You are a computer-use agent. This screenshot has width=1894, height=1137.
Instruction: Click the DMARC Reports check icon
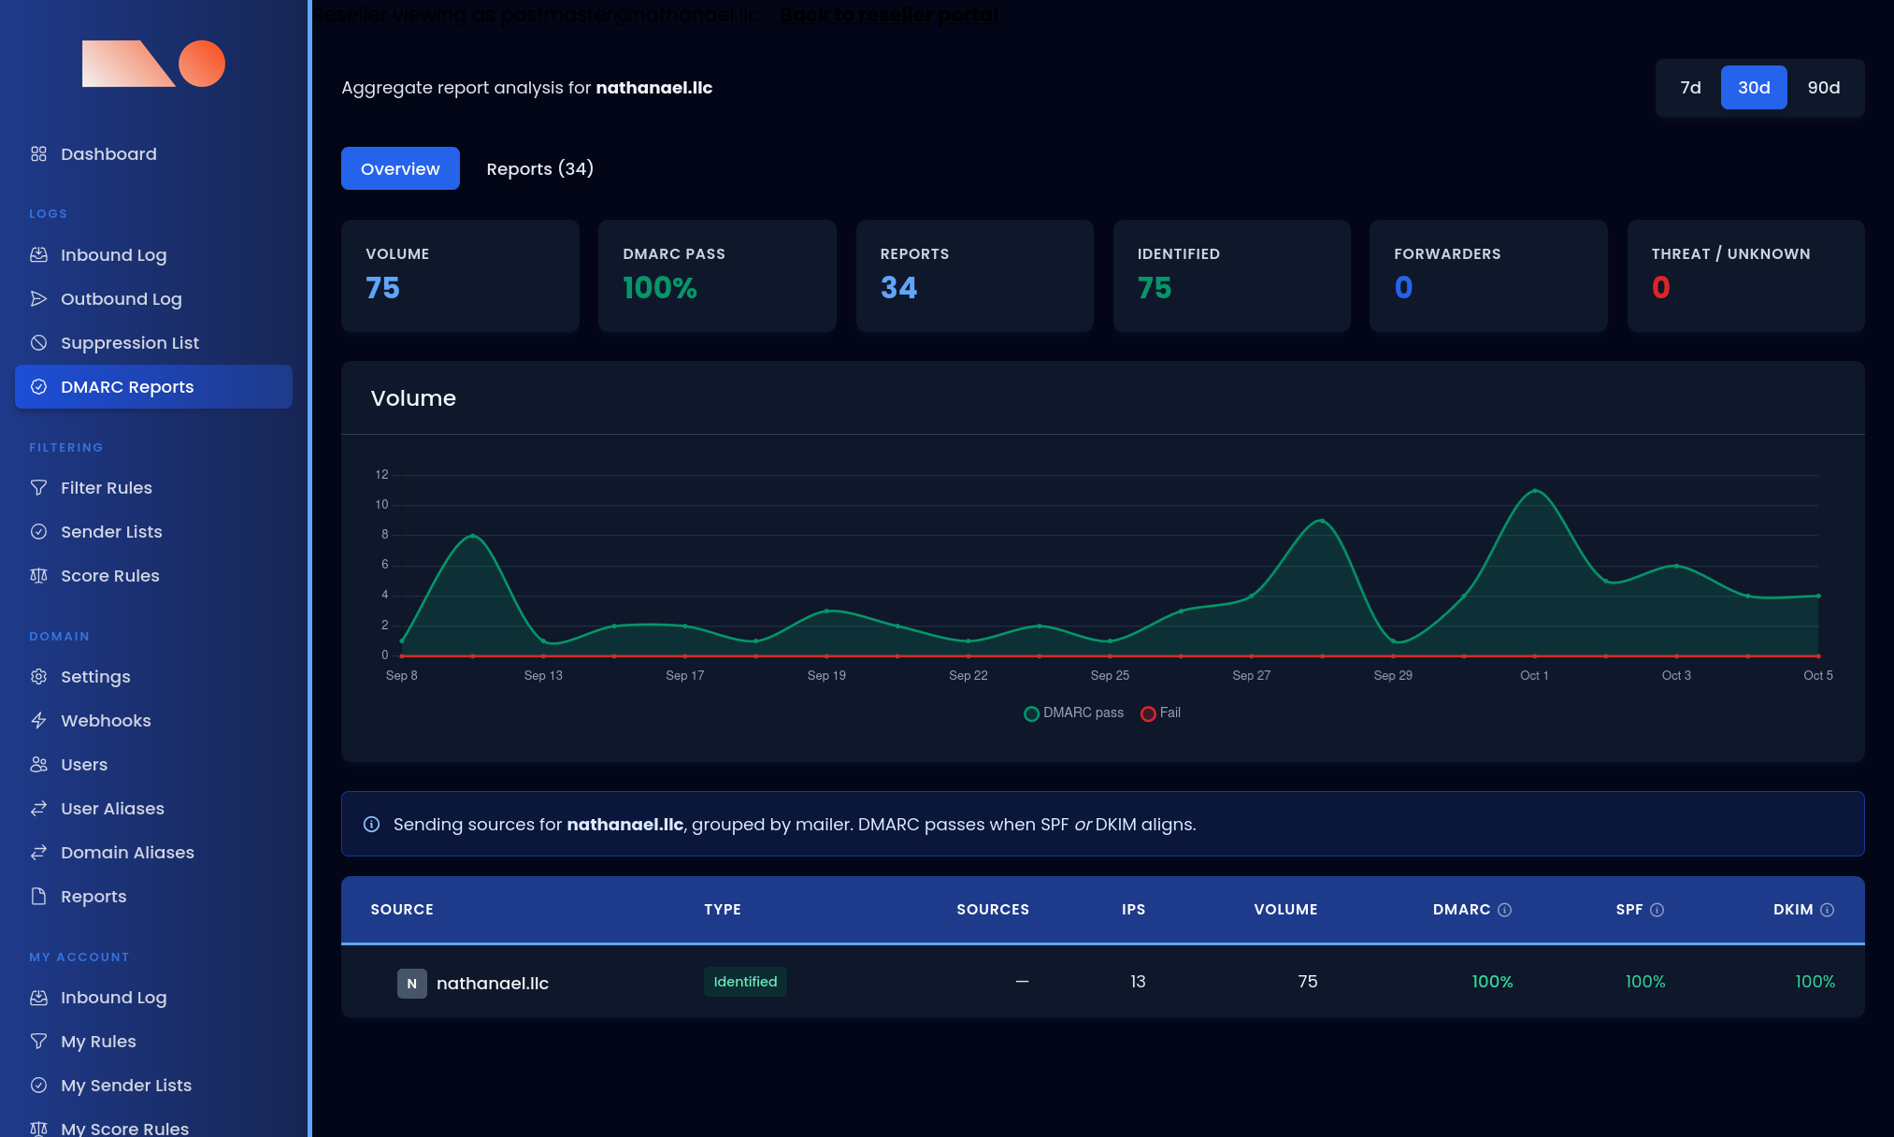pos(38,386)
